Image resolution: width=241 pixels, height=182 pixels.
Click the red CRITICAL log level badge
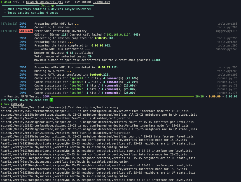(x=26, y=31)
